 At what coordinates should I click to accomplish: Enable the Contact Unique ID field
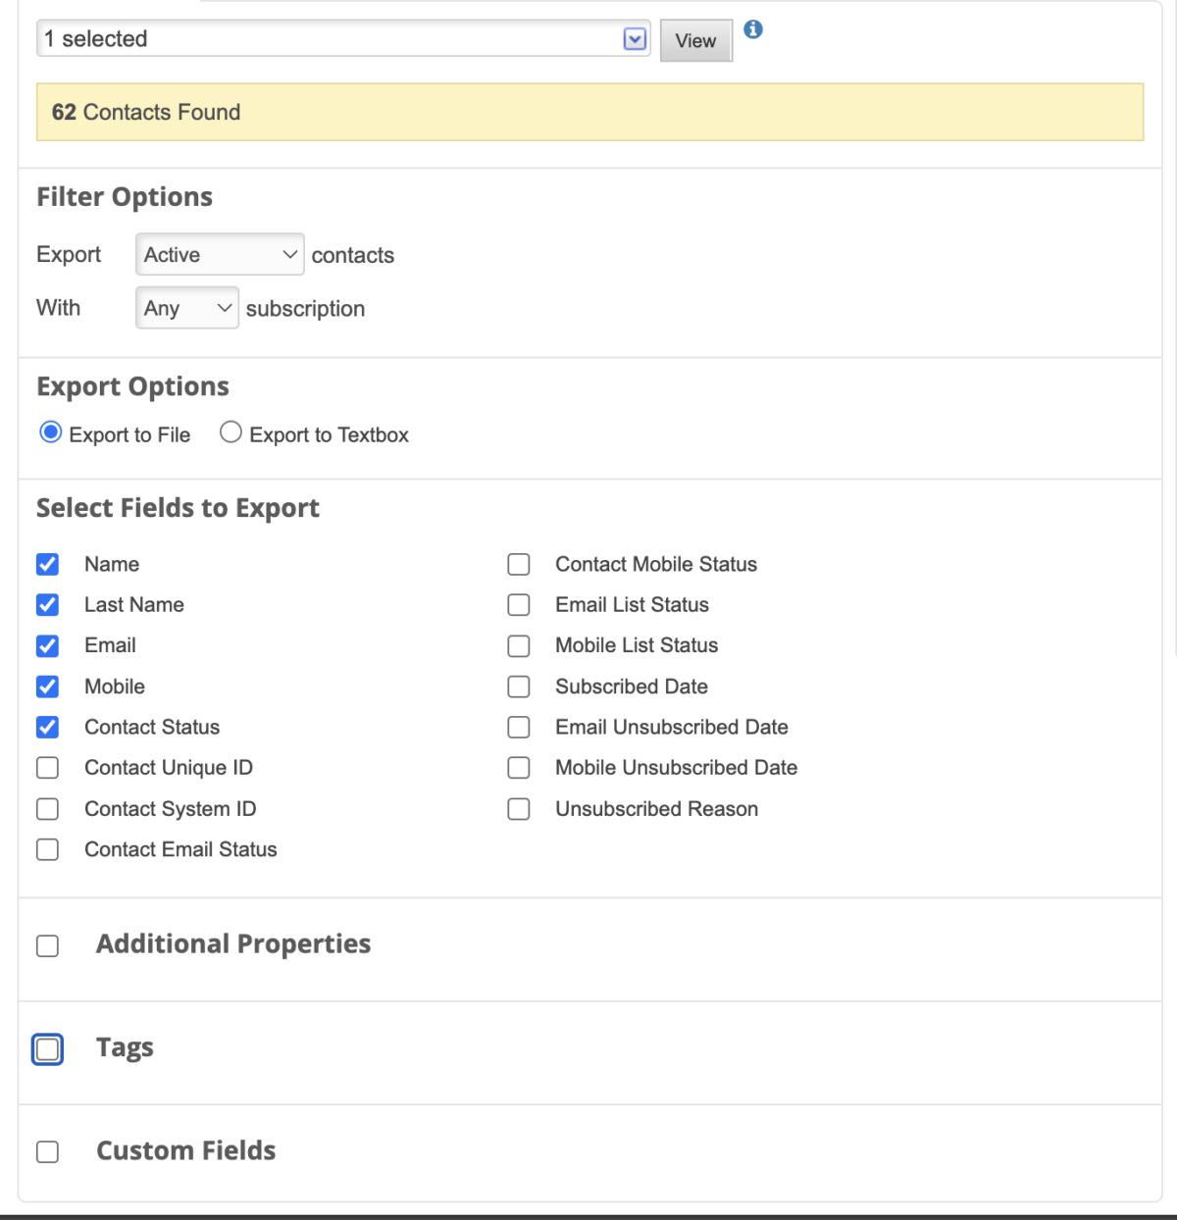(x=47, y=768)
